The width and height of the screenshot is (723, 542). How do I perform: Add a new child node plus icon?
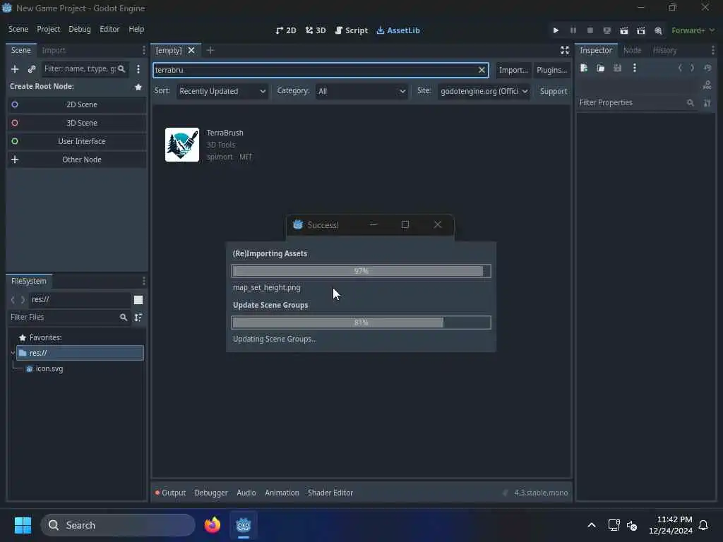[x=15, y=69]
